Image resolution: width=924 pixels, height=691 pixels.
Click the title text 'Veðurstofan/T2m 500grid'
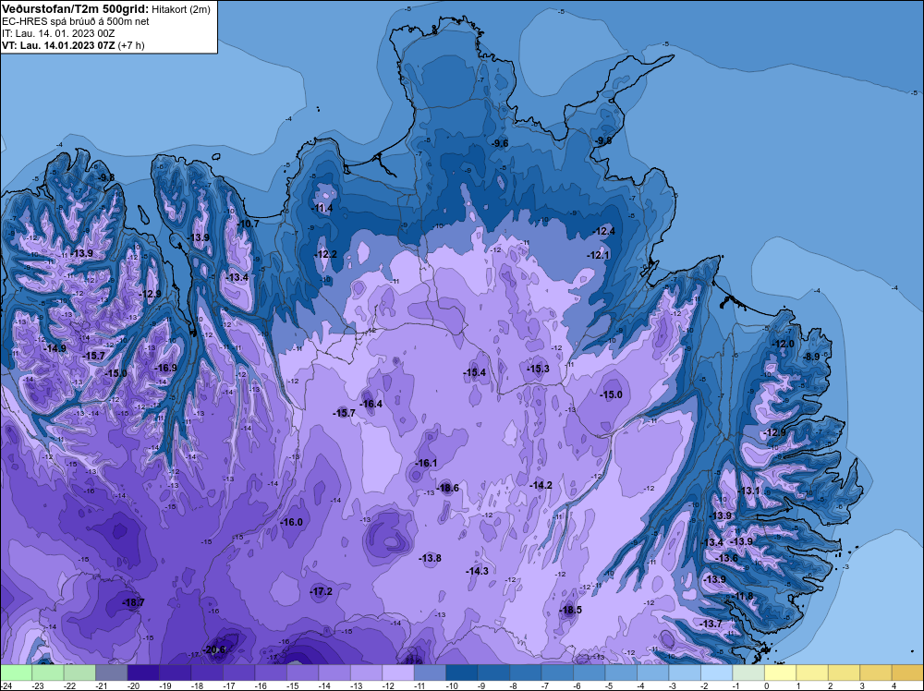pyautogui.click(x=77, y=9)
